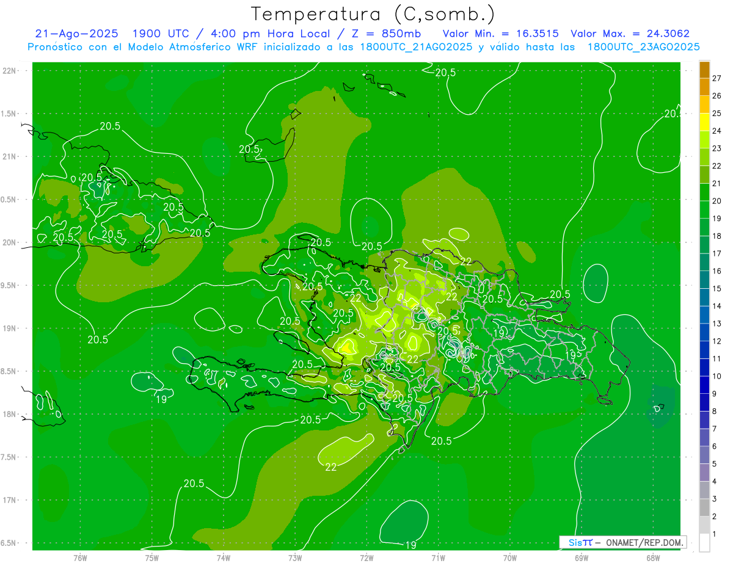
Task: Click the orange swatch between 26 and 27
Action: pyautogui.click(x=704, y=87)
